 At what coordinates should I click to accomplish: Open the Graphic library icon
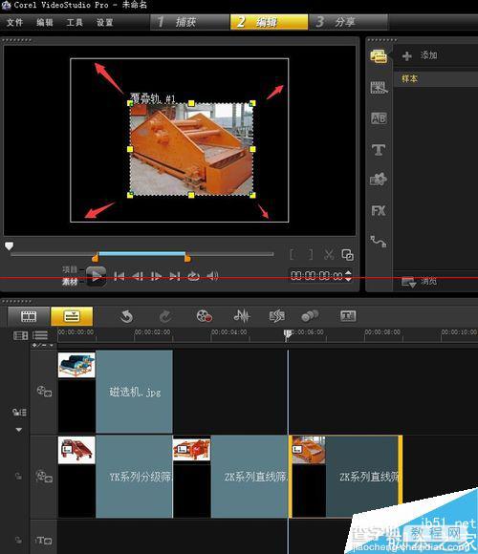(379, 180)
